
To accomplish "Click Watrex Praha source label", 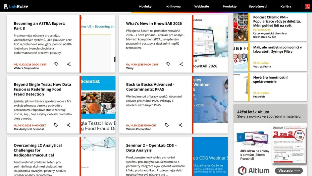I will [x=262, y=67].
